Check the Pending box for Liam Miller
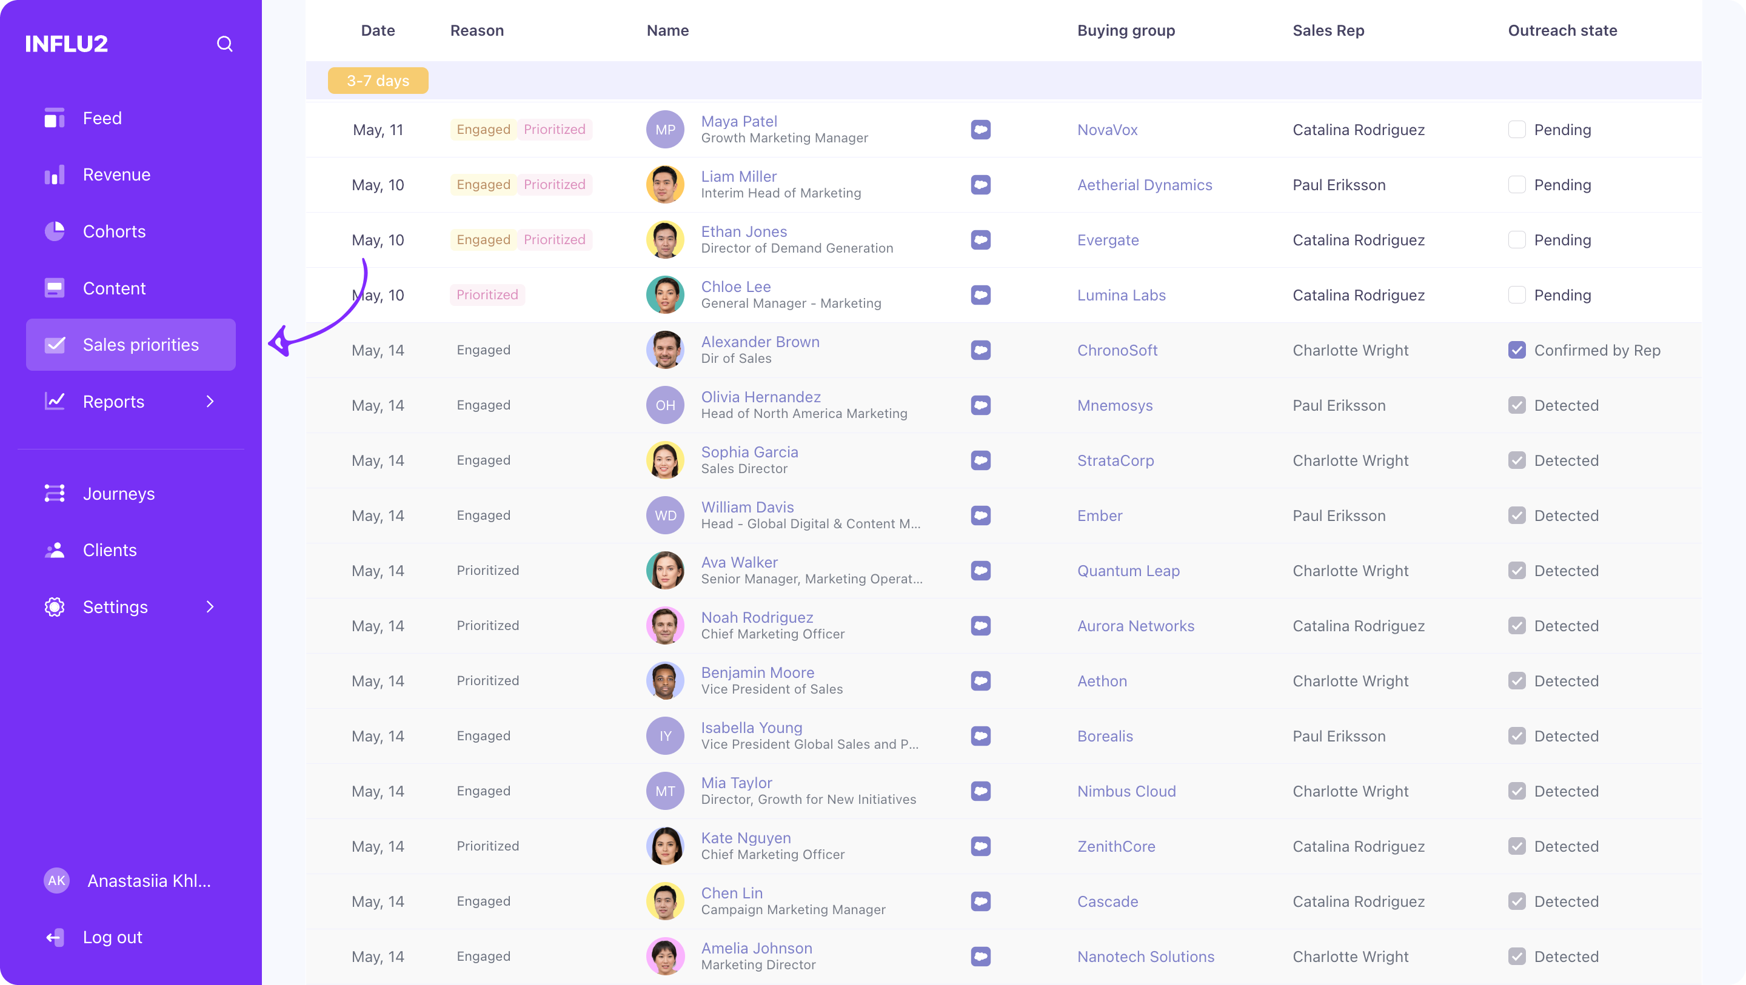 click(x=1517, y=185)
